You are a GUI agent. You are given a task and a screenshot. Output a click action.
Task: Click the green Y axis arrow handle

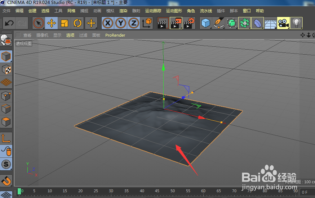pos(163,67)
